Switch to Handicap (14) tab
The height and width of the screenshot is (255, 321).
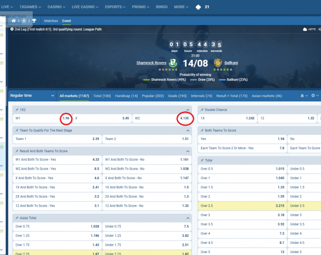(127, 96)
